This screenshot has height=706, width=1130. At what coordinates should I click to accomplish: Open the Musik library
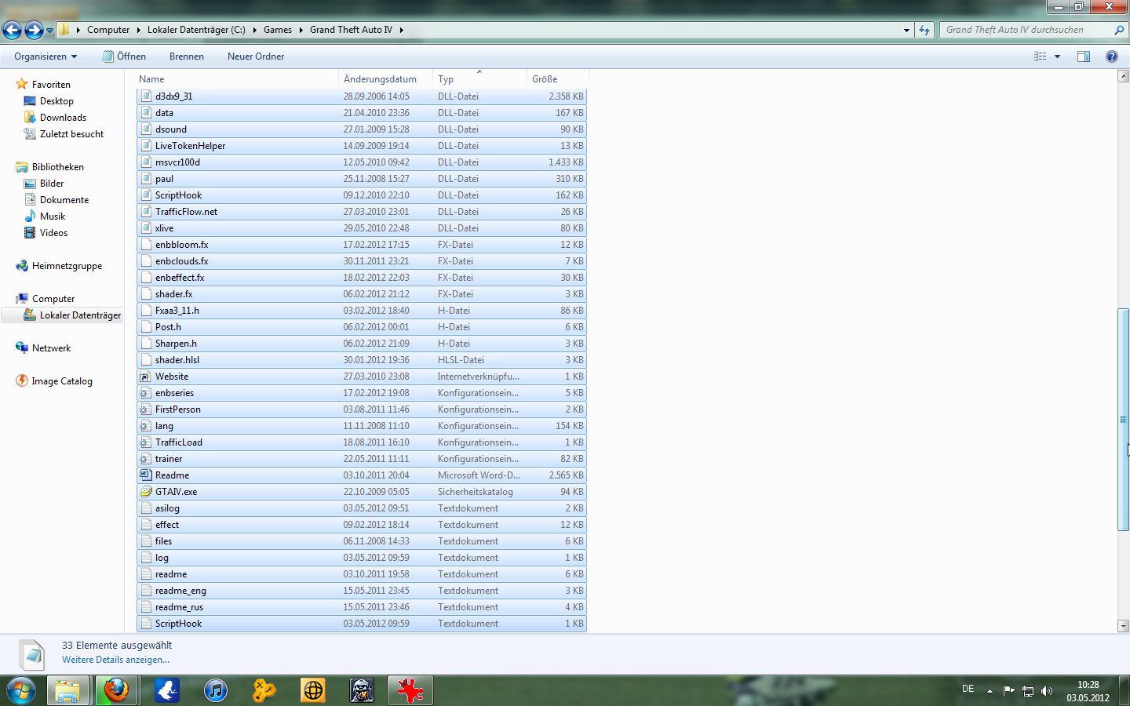pyautogui.click(x=53, y=217)
